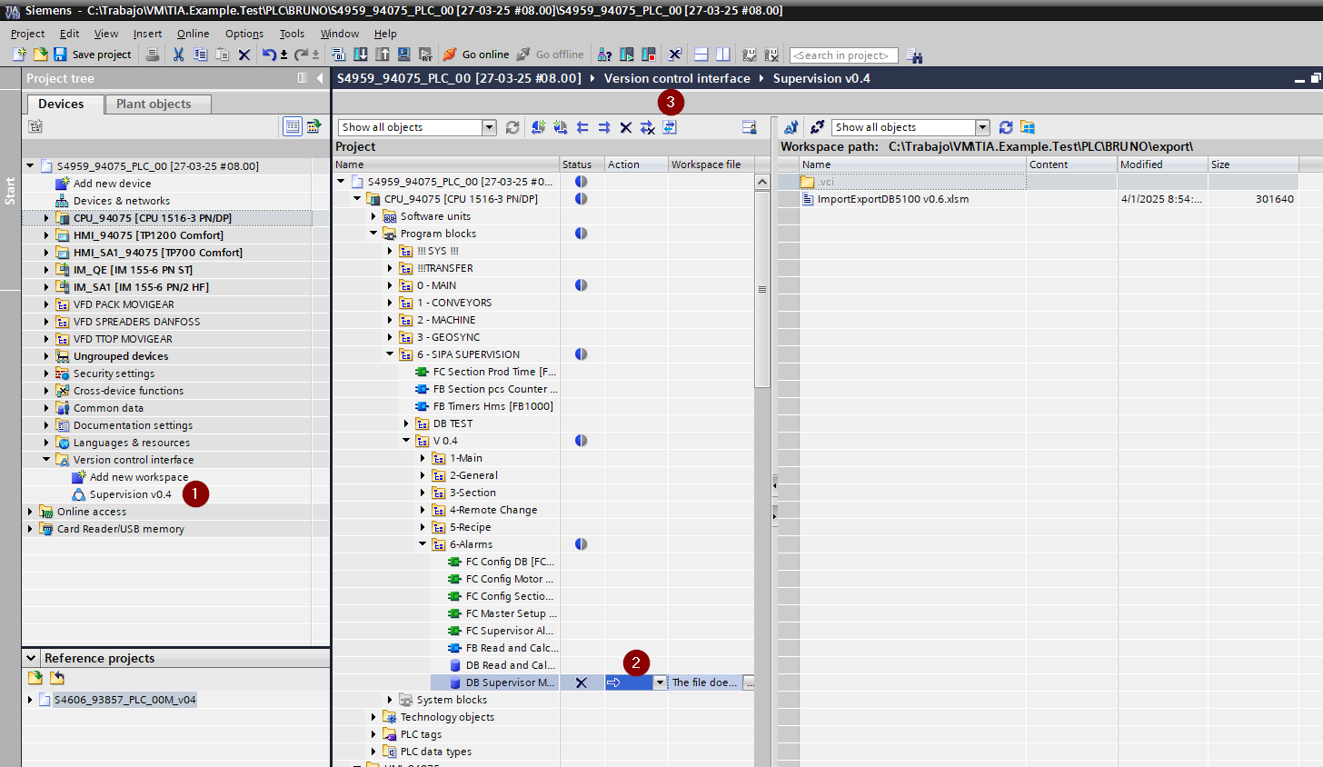Click the Save project button

(x=92, y=55)
